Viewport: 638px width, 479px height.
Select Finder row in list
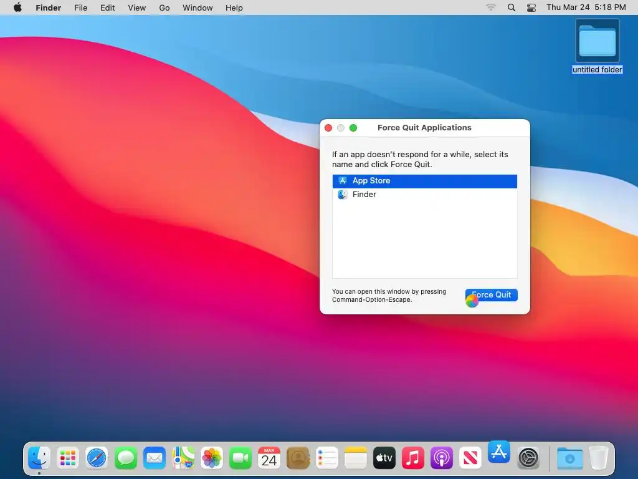coord(425,195)
